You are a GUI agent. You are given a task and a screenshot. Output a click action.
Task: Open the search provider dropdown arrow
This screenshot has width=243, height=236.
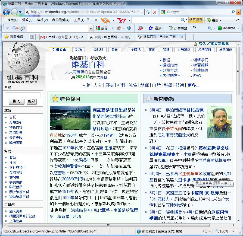pyautogui.click(x=238, y=12)
